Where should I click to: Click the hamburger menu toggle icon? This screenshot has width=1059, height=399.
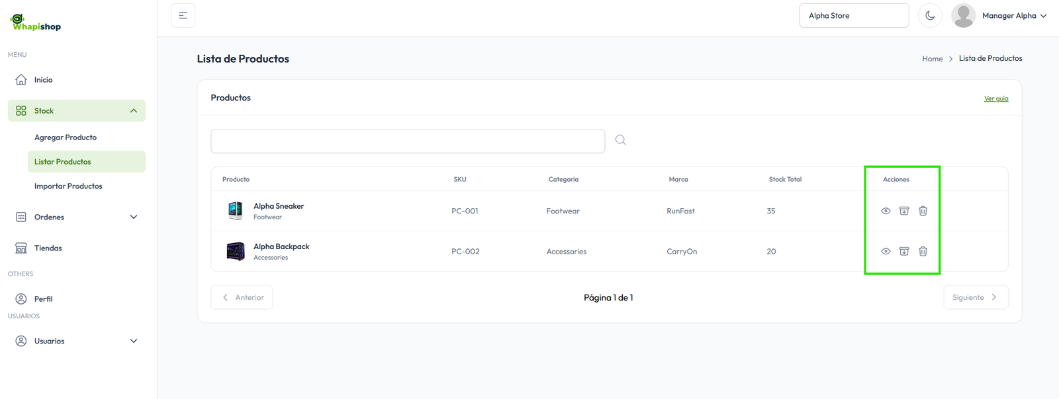tap(183, 16)
